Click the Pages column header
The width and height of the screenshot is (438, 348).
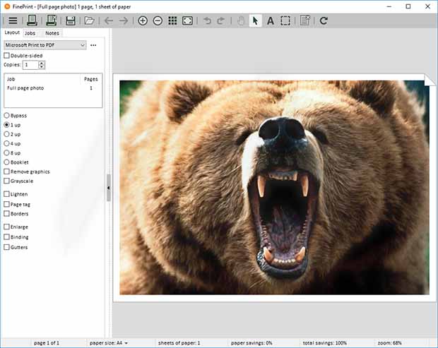91,79
